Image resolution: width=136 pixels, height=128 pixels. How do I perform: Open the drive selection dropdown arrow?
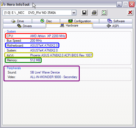coord(74,13)
